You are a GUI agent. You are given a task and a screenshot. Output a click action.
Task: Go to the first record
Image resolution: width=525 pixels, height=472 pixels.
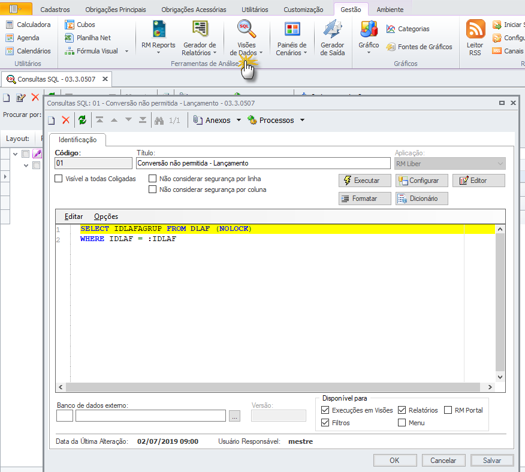[x=99, y=120]
